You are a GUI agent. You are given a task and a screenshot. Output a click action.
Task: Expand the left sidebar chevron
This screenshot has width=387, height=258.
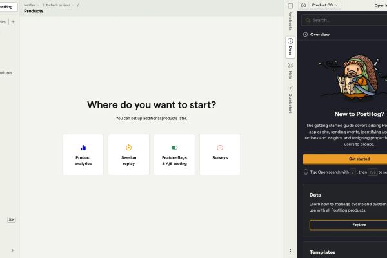click(x=12, y=250)
